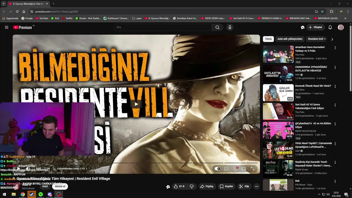Open options for ZAMANINDA OYNADIĞIMIZ OUTLAST video
352x198 pixels.
pos(335,67)
